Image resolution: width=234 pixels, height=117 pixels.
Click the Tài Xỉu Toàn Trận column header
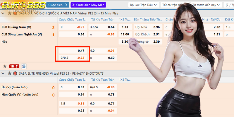coord(103,20)
